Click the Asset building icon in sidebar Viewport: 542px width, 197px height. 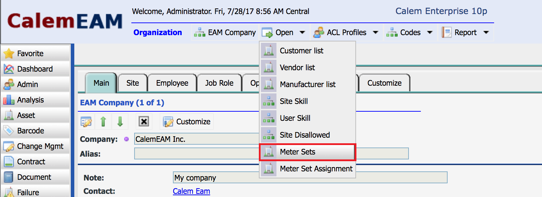(9, 116)
